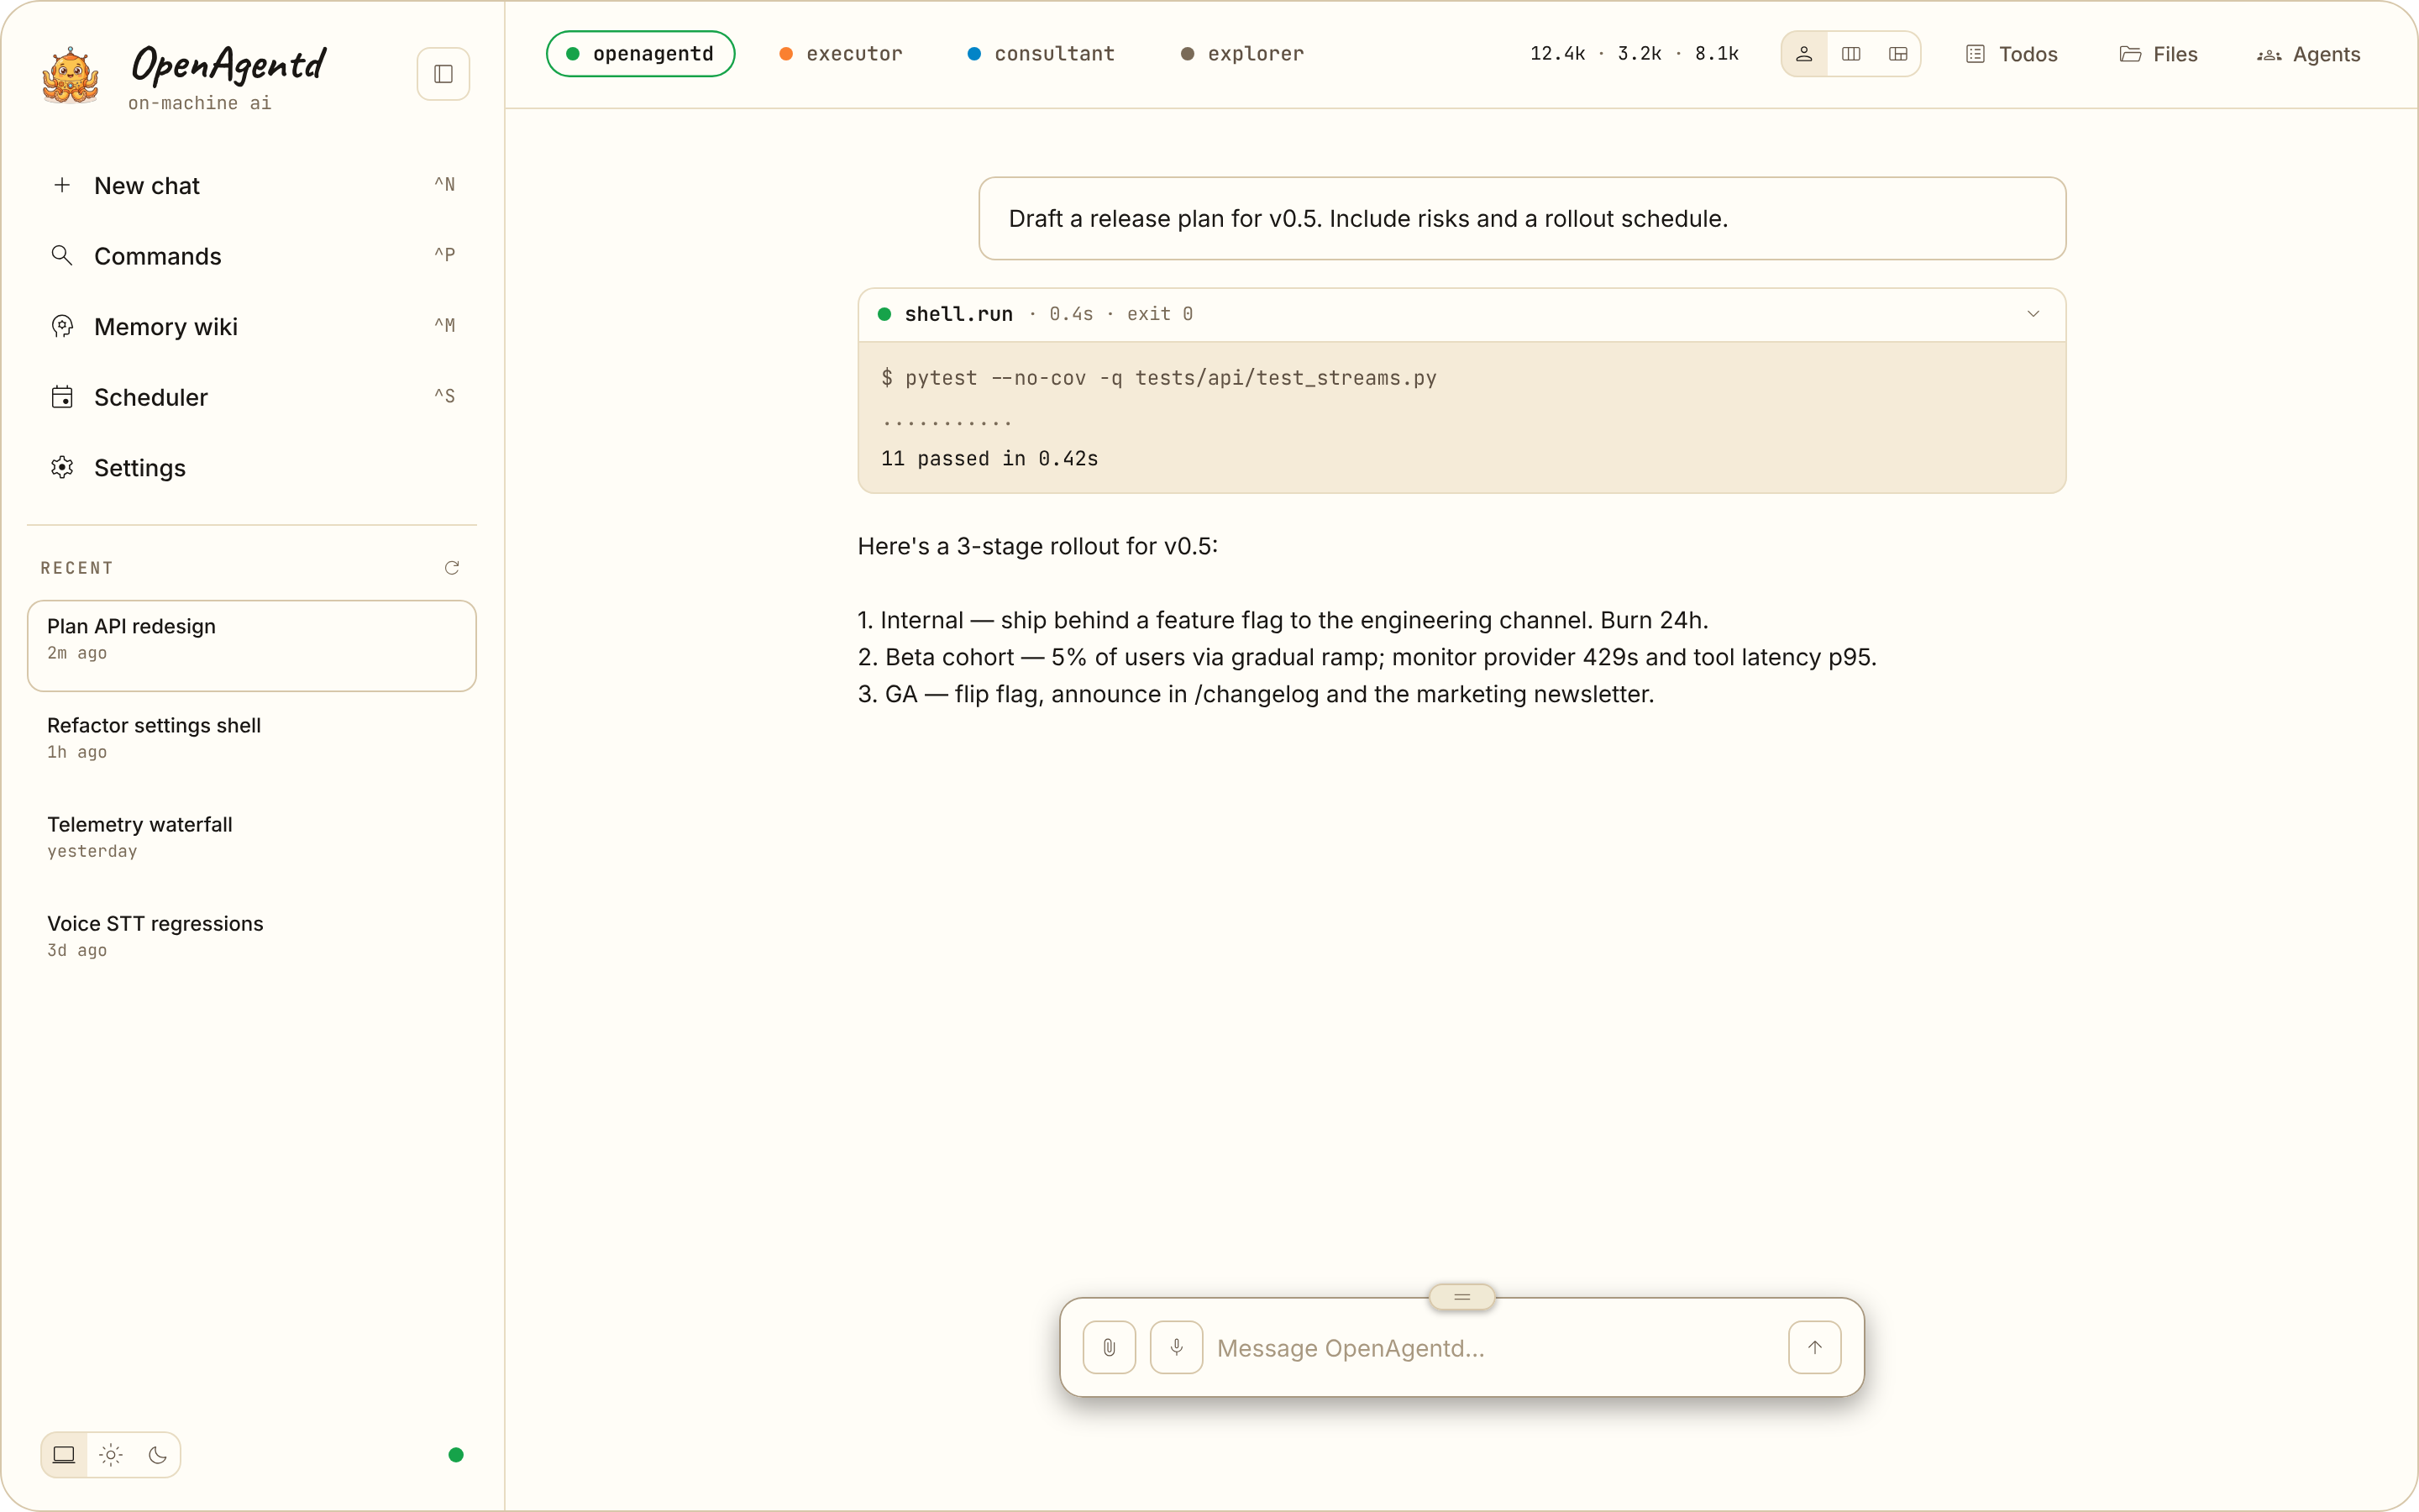Viewport: 2419px width, 1512px height.
Task: Click the RECENT section heading
Action: tap(77, 568)
